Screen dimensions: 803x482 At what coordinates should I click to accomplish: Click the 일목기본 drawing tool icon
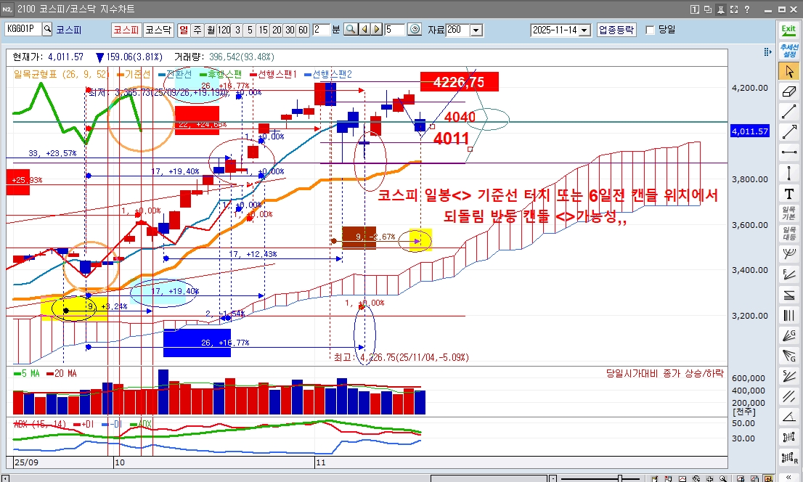(788, 213)
